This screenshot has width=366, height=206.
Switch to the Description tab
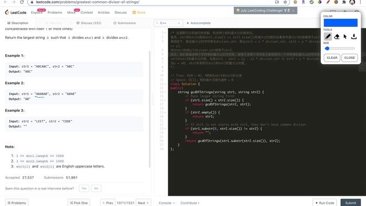(18, 23)
